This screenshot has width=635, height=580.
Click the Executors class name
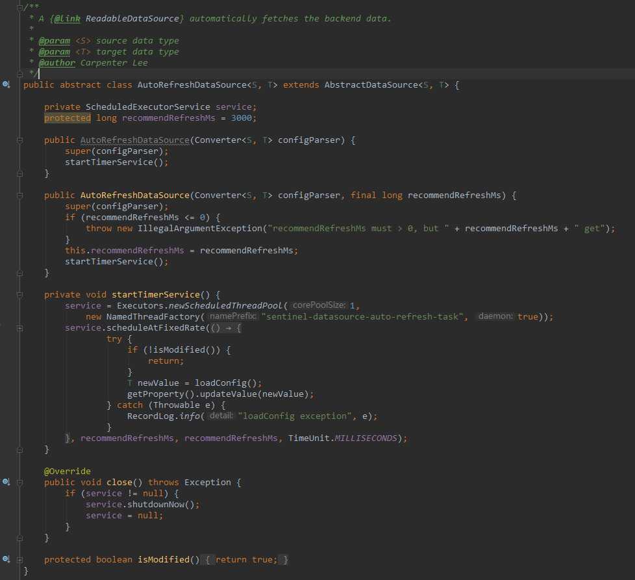coord(140,306)
